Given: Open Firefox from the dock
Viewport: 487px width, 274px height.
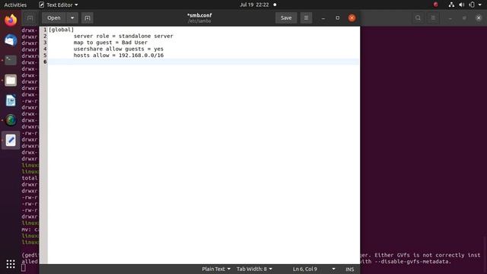Looking at the screenshot, I should [11, 21].
